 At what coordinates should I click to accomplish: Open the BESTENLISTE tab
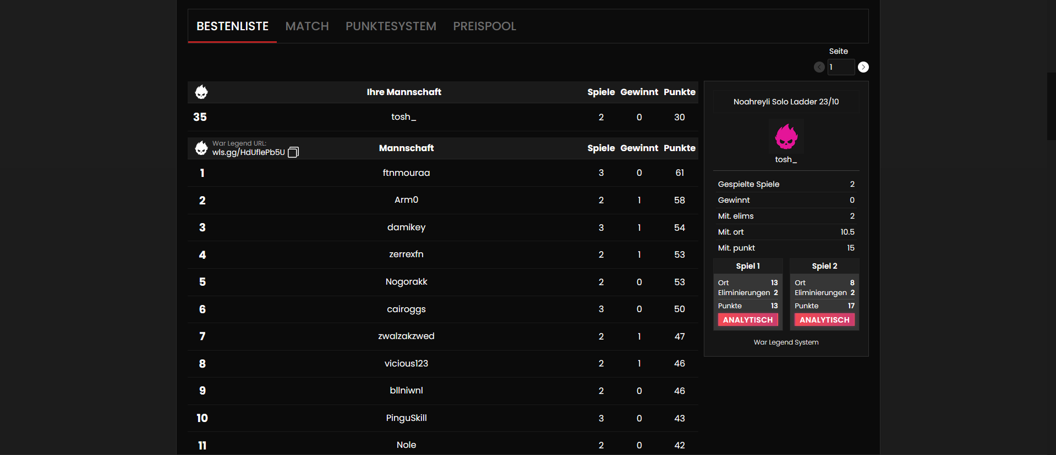pos(232,26)
